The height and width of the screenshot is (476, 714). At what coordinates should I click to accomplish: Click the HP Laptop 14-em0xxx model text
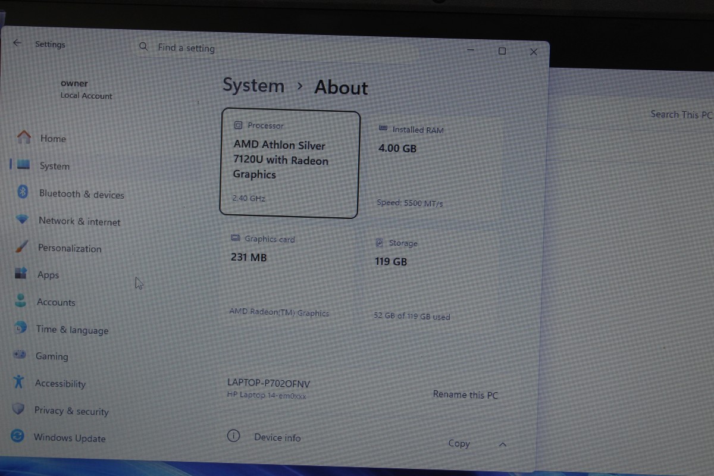(x=267, y=395)
